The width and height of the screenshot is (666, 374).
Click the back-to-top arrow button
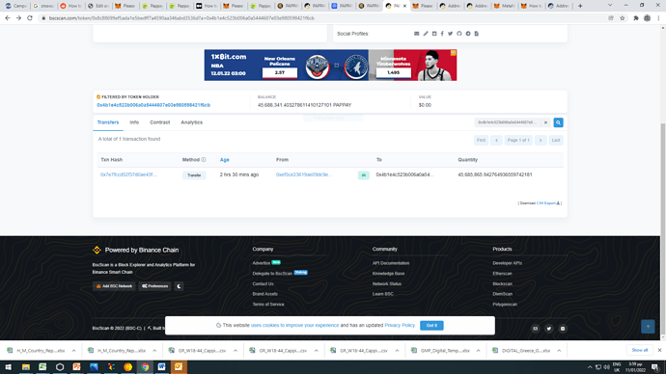coord(648,327)
